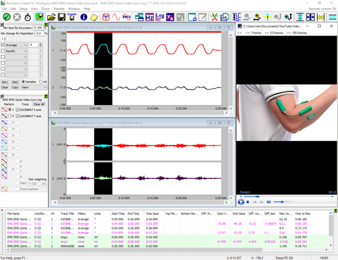Select the scissors cut tool icon

[x=214, y=17]
